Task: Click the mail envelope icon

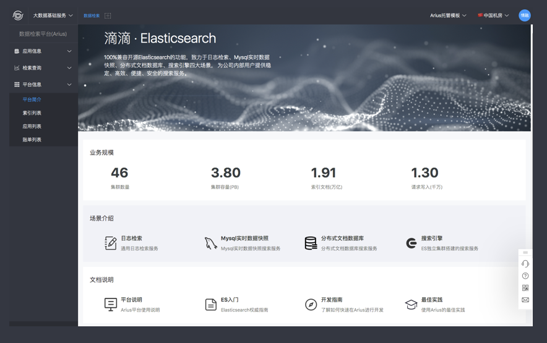Action: click(x=525, y=300)
